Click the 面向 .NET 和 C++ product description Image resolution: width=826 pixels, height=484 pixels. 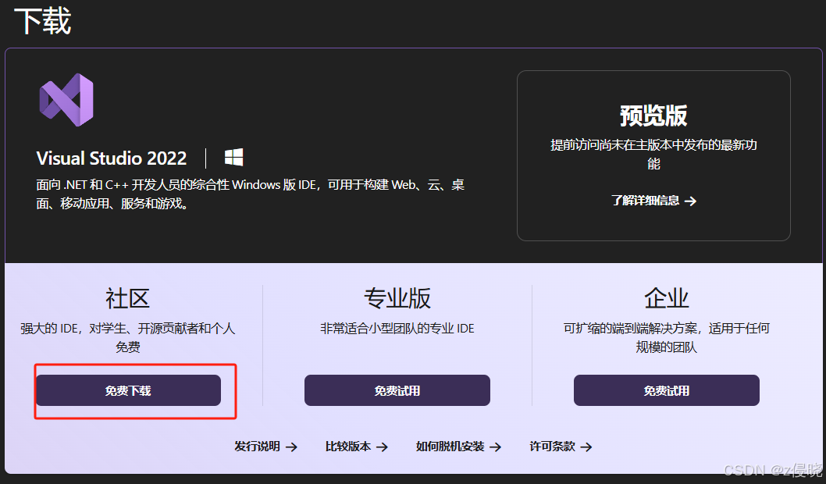click(251, 194)
